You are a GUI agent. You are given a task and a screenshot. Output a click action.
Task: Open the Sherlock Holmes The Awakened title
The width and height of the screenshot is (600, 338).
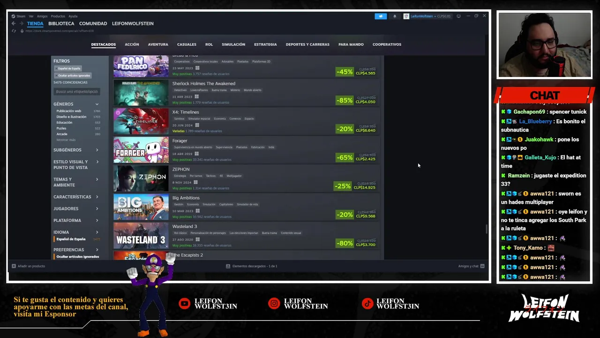pos(203,84)
